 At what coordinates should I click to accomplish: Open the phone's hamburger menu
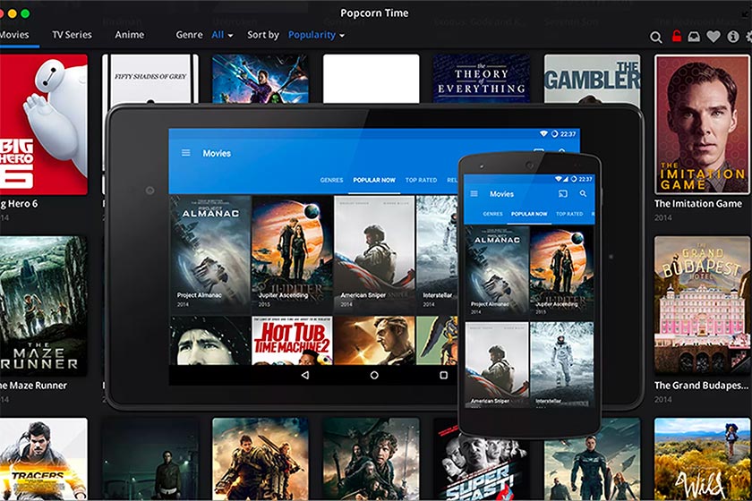[x=474, y=193]
